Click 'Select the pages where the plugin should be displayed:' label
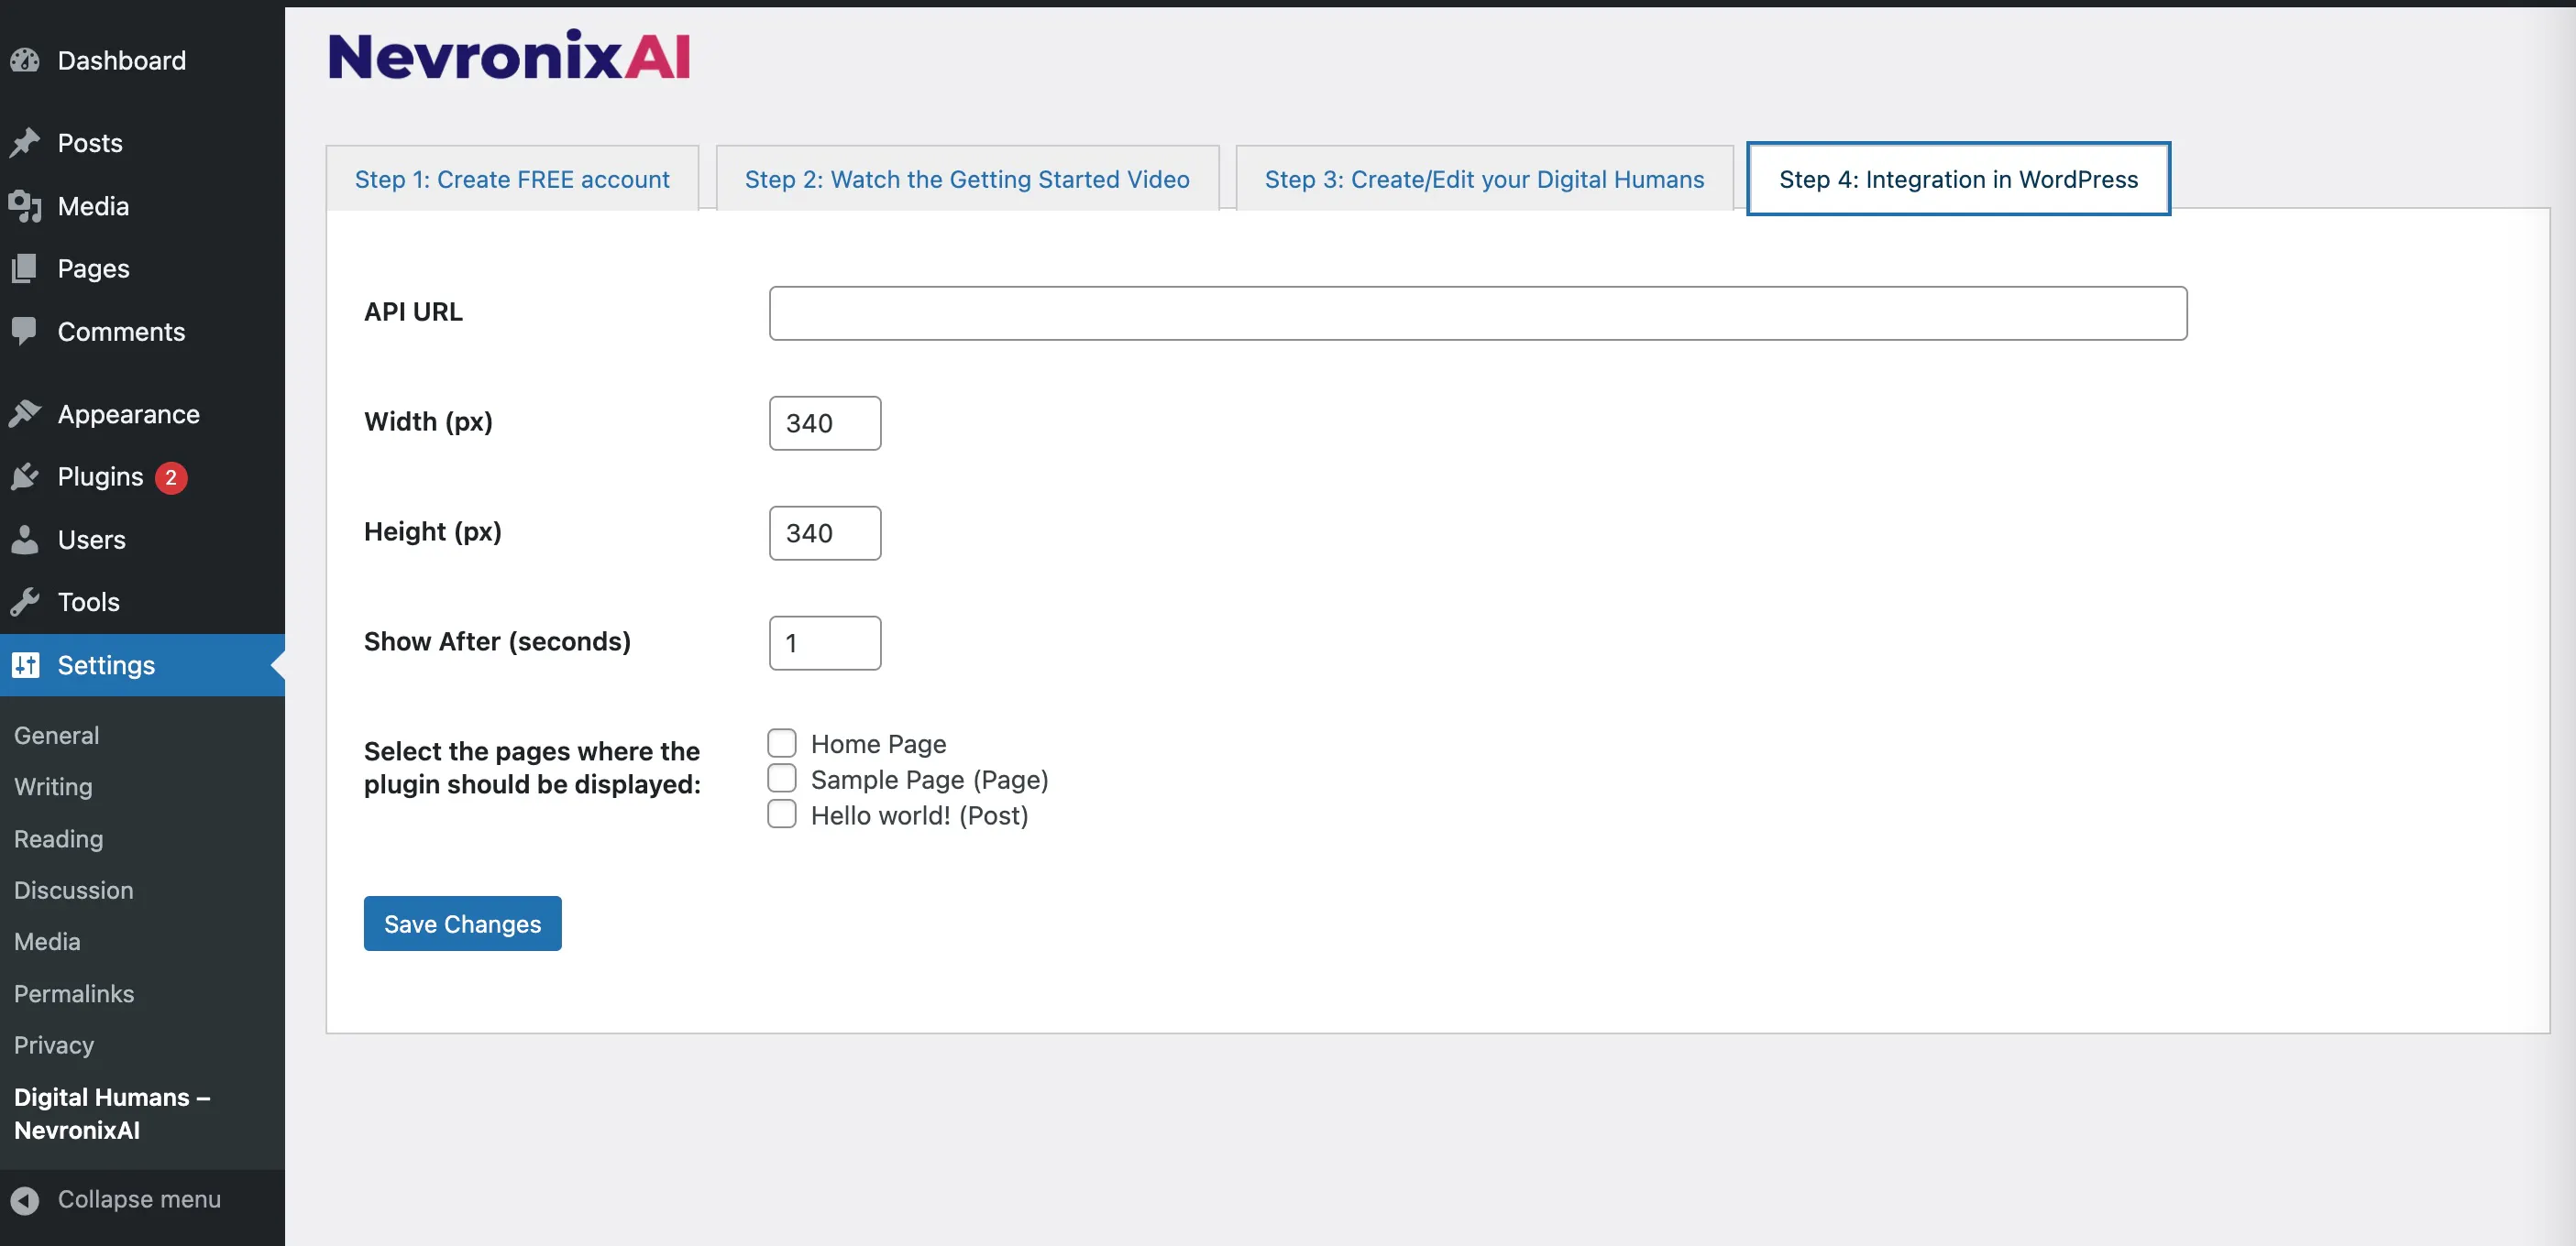This screenshot has width=2576, height=1246. (x=532, y=768)
